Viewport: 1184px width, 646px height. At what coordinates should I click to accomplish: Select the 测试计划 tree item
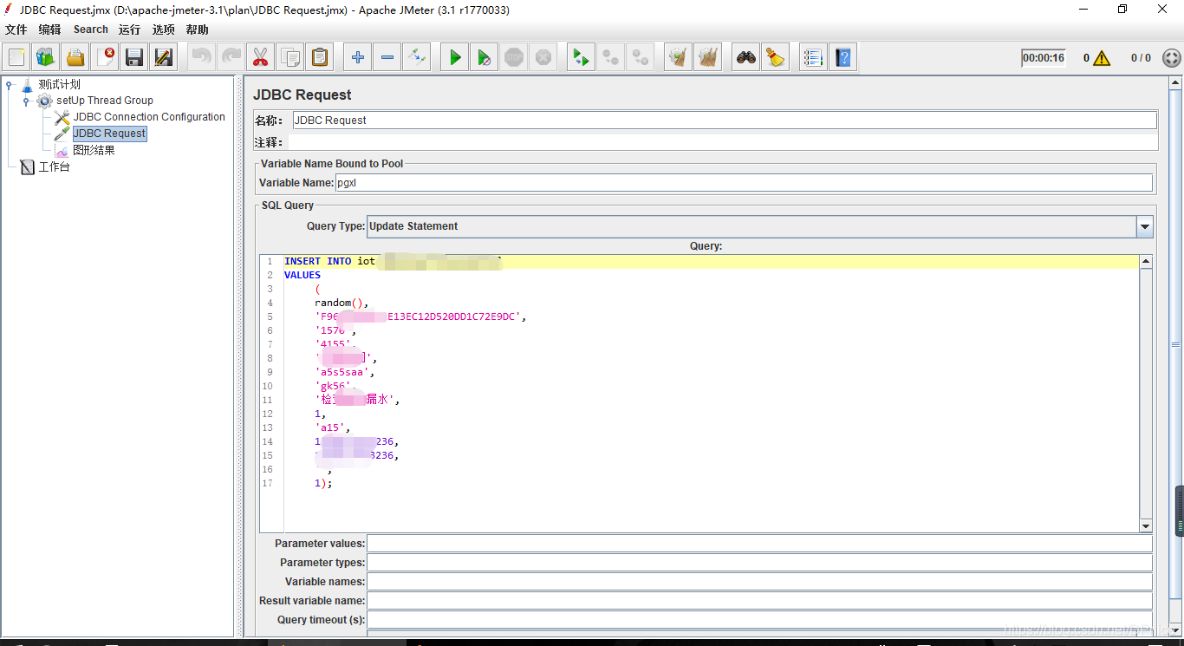click(x=60, y=84)
